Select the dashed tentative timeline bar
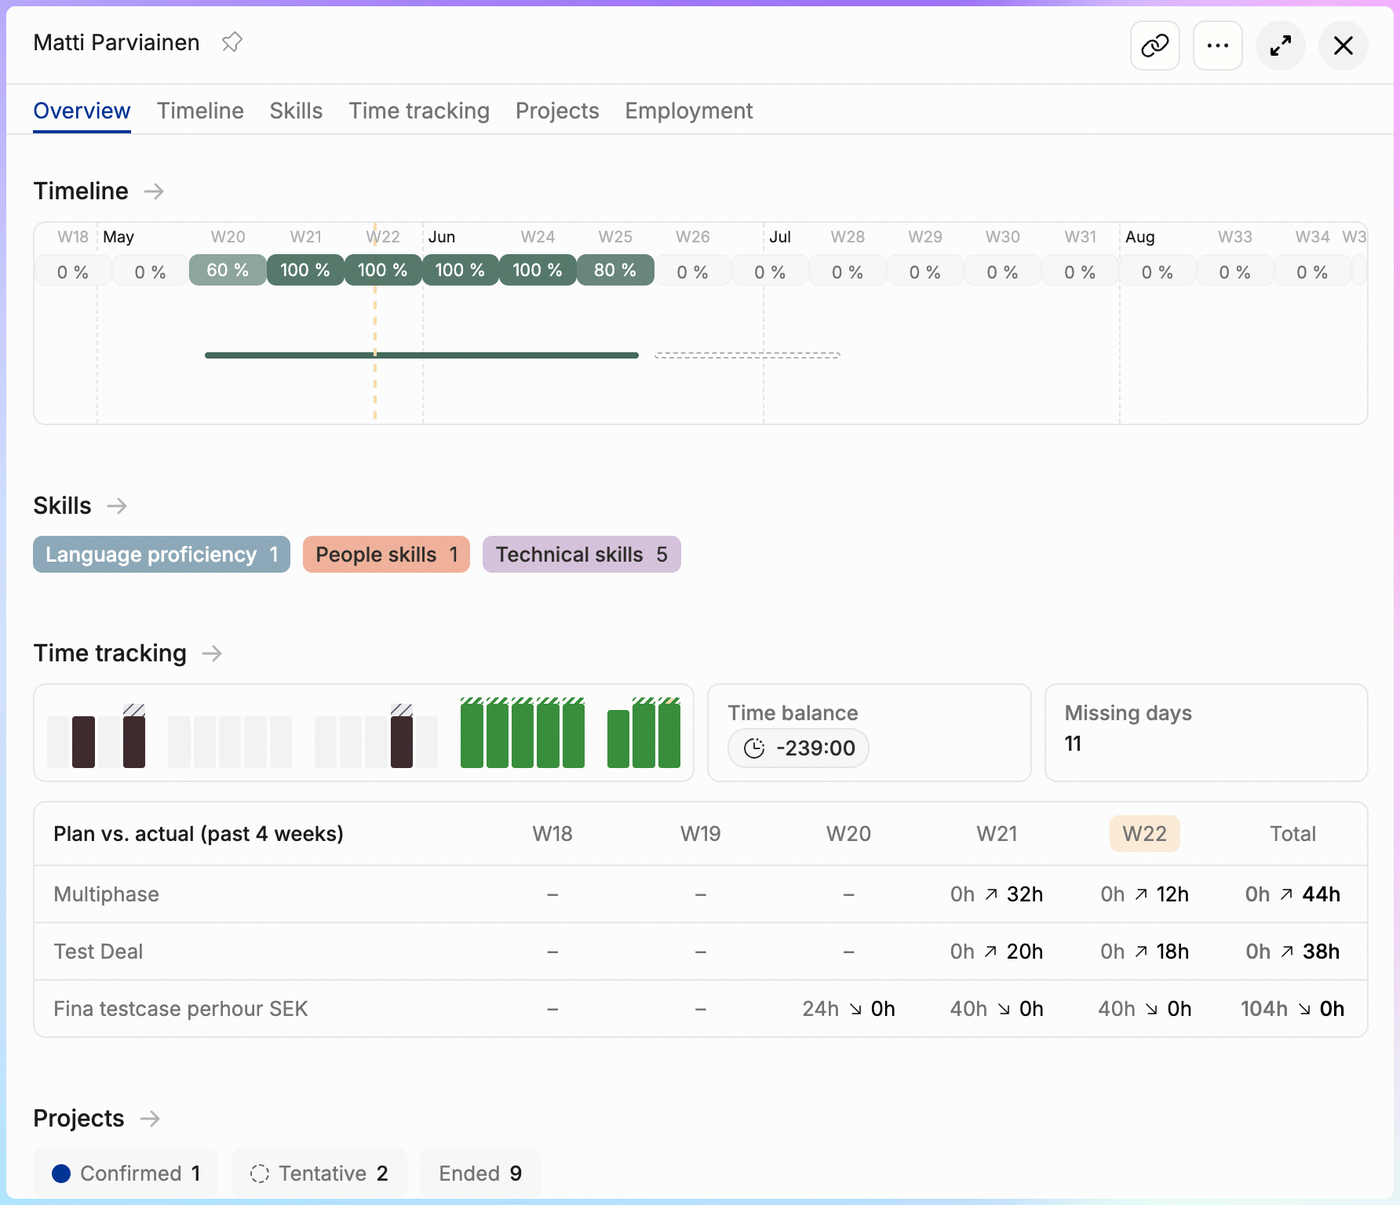This screenshot has height=1205, width=1400. [747, 355]
